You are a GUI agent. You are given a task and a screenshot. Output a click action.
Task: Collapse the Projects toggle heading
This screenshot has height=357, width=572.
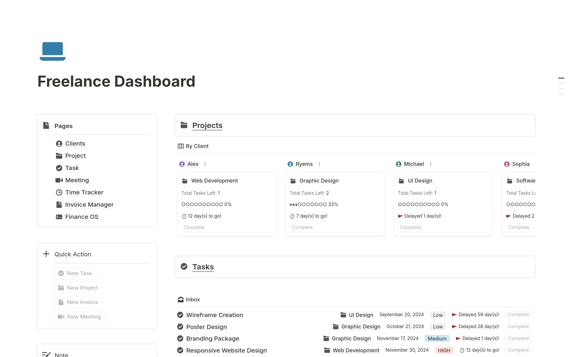[x=207, y=125]
